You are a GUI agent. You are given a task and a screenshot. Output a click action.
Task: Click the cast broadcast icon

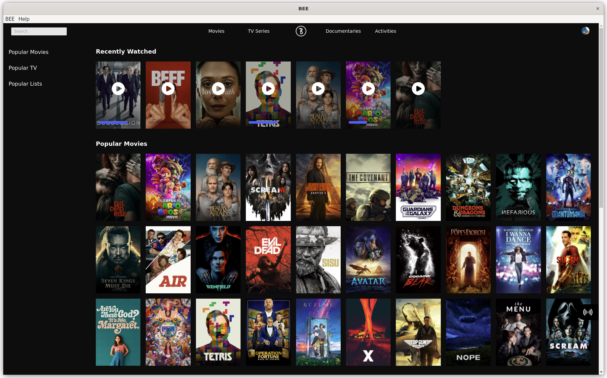pos(588,312)
